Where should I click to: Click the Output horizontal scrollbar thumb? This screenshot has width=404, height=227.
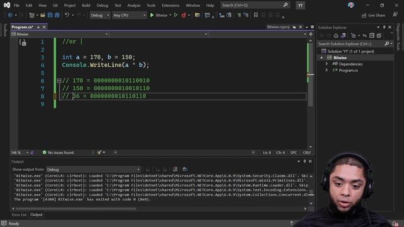coord(76,209)
